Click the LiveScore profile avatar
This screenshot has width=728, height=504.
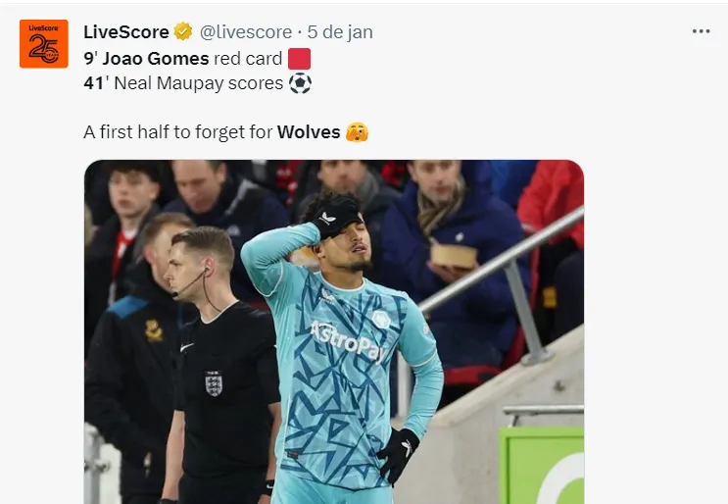[x=43, y=44]
